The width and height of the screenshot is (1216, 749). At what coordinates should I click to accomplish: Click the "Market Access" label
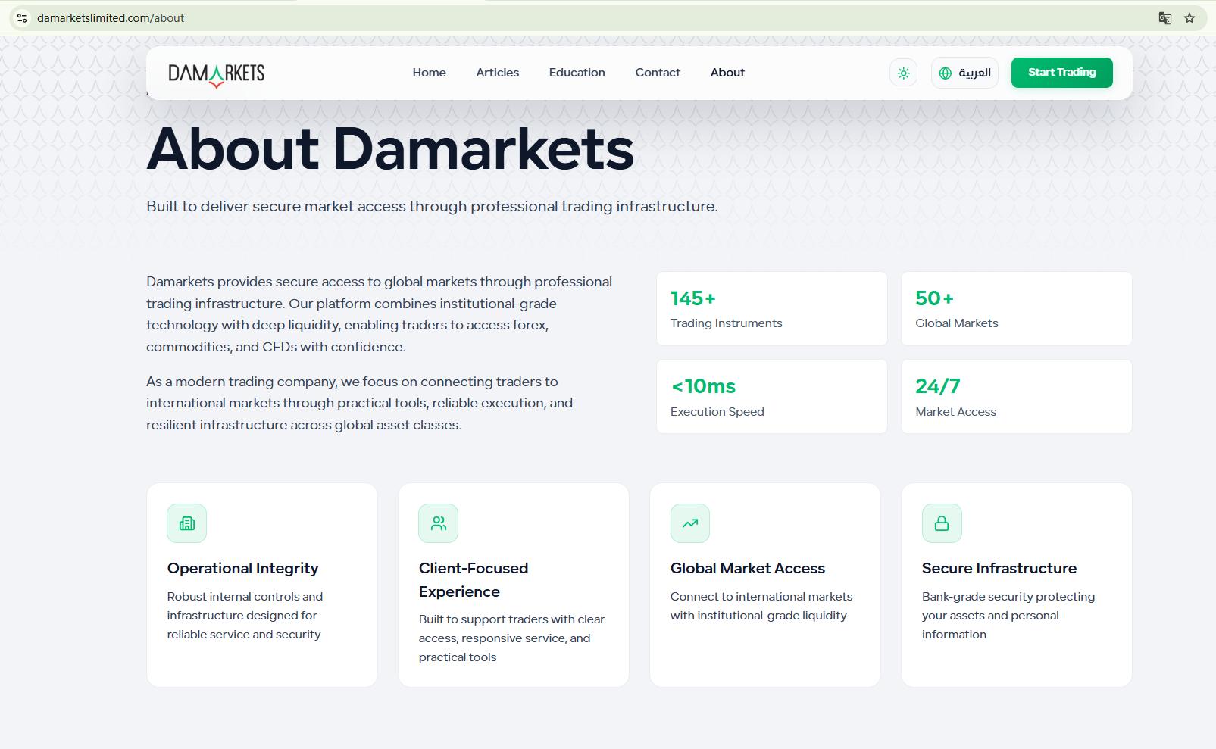click(x=956, y=412)
